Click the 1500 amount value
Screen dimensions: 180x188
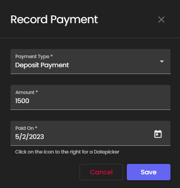[22, 101]
